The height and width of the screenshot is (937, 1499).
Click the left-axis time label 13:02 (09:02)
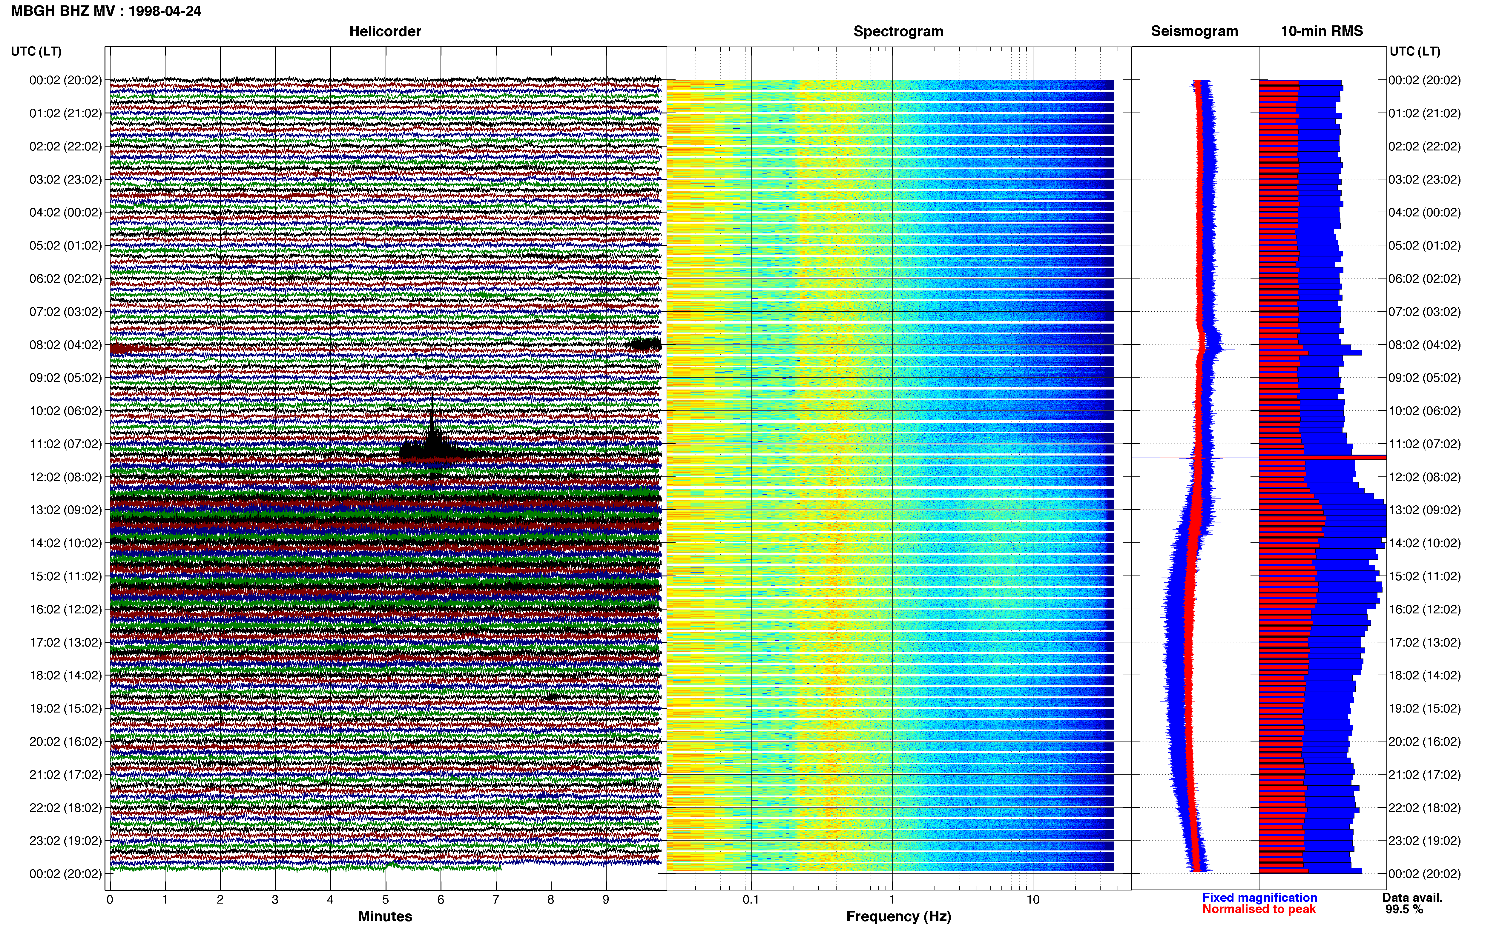(x=65, y=510)
